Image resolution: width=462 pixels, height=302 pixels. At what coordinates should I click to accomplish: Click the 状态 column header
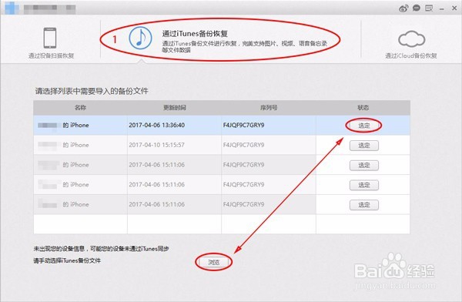363,108
